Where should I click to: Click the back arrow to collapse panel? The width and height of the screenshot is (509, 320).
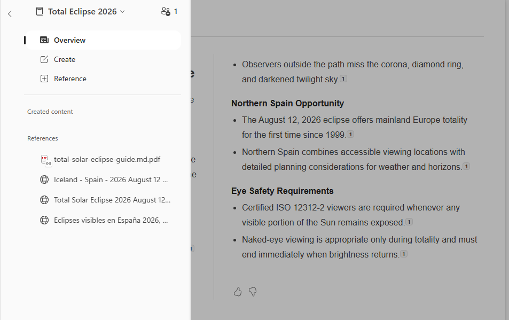(10, 14)
